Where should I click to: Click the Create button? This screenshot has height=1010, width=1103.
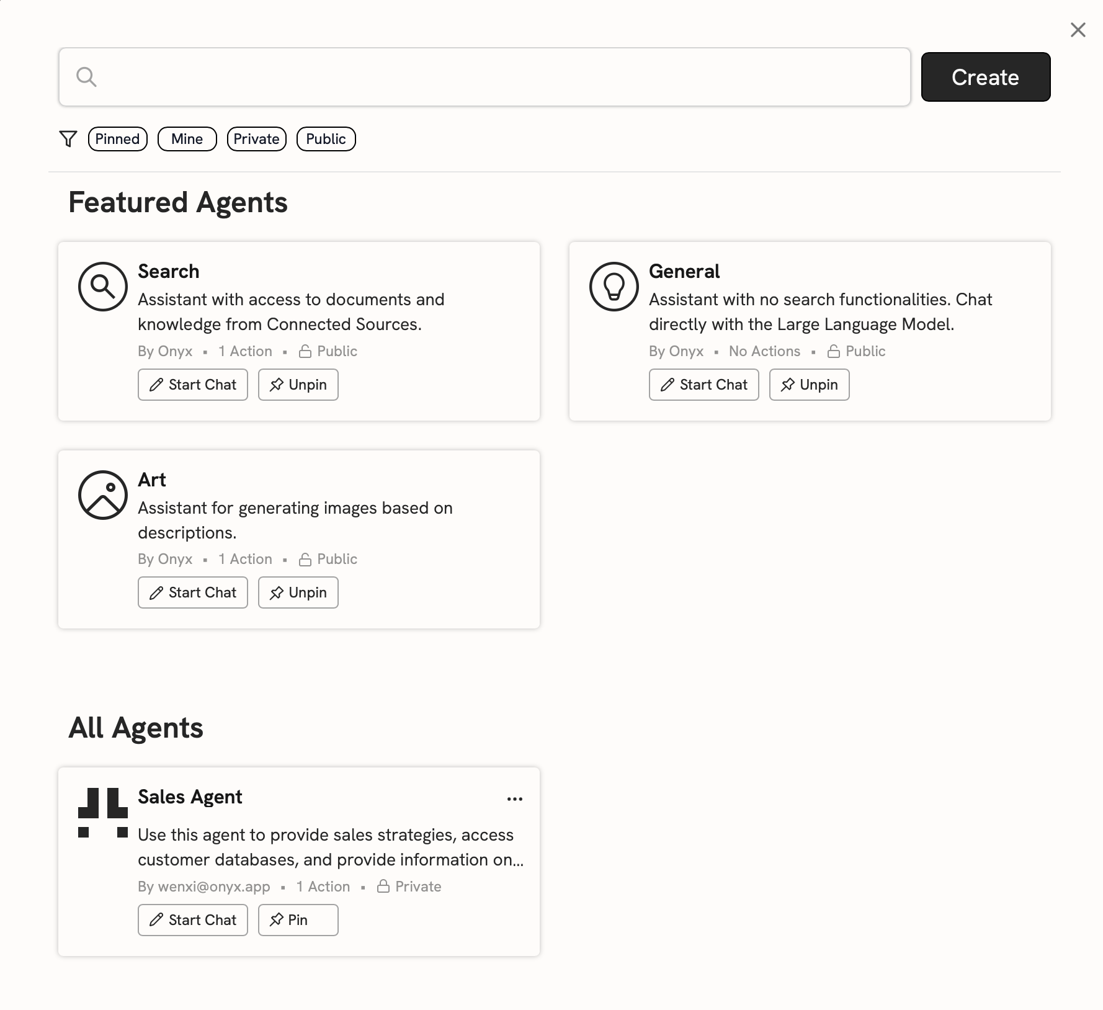coord(986,77)
